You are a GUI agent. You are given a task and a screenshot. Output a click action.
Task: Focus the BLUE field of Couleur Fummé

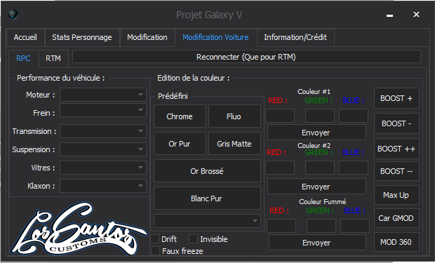355,226
